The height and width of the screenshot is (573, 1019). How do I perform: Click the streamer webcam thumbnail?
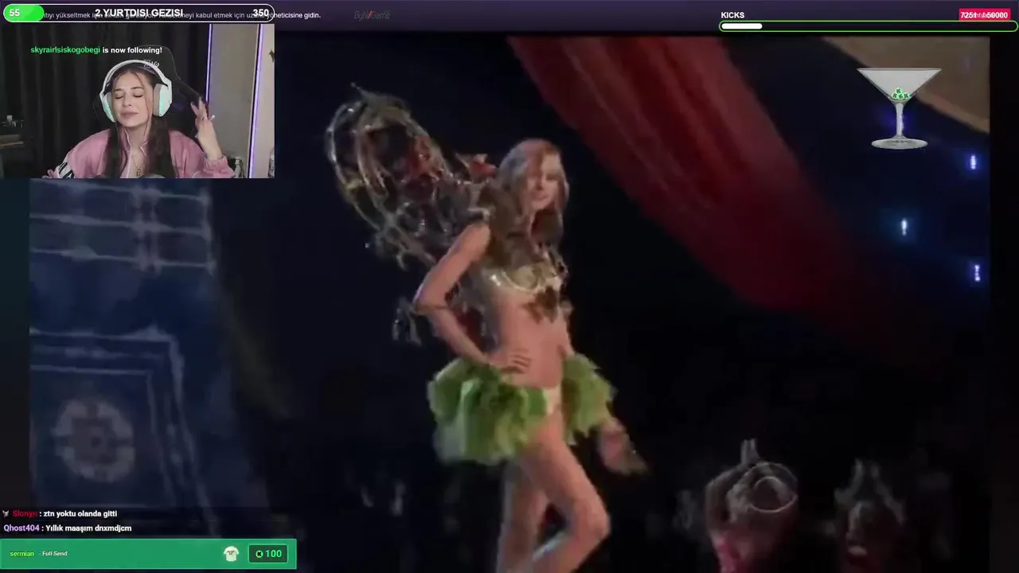click(x=137, y=101)
